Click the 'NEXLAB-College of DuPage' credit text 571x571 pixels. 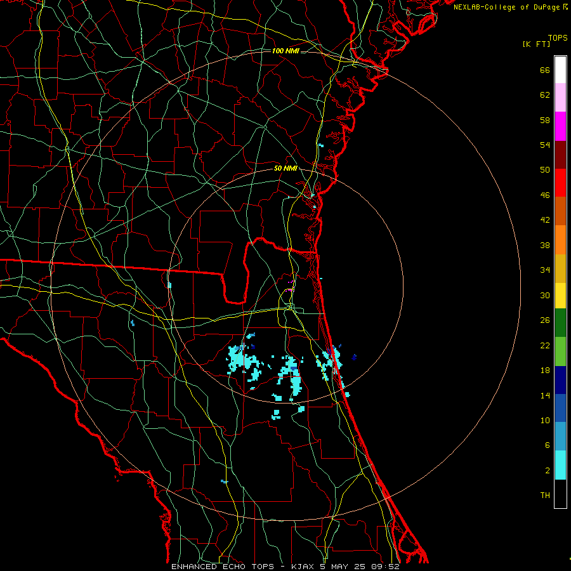(x=507, y=7)
